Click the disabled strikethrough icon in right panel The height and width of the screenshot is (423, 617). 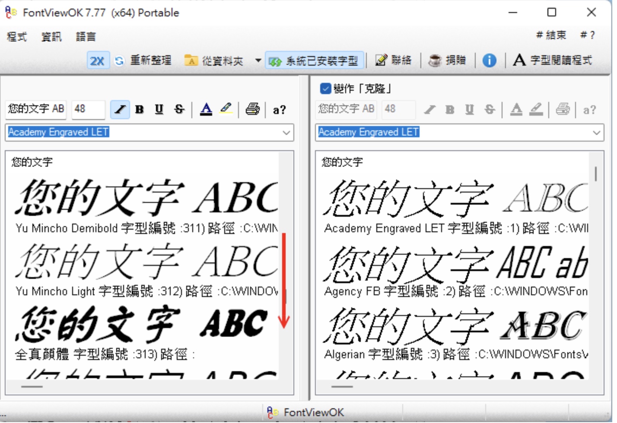490,110
